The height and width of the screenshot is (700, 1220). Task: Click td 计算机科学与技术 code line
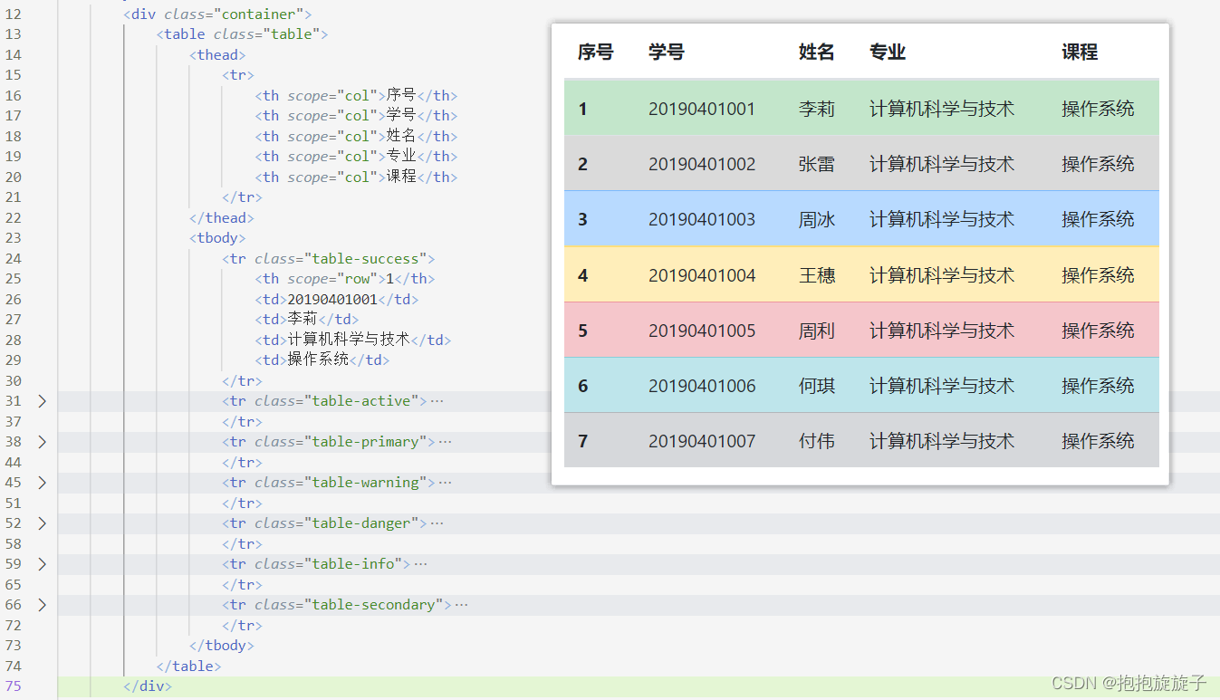(x=353, y=340)
